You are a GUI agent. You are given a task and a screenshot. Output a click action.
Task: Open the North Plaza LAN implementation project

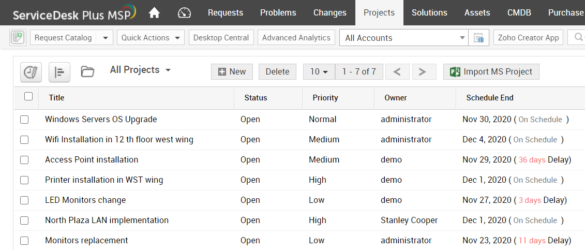click(107, 220)
